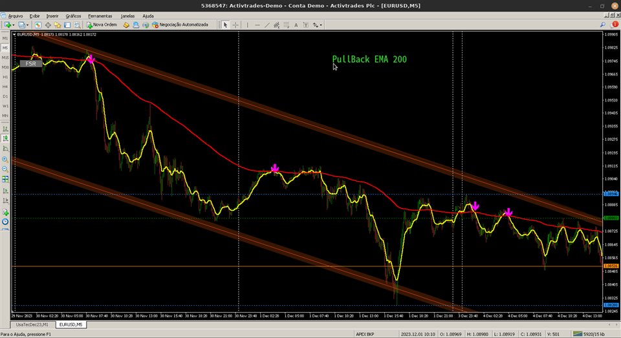This screenshot has height=338, width=621.
Task: Click the red notification alert icon
Action: 615,25
